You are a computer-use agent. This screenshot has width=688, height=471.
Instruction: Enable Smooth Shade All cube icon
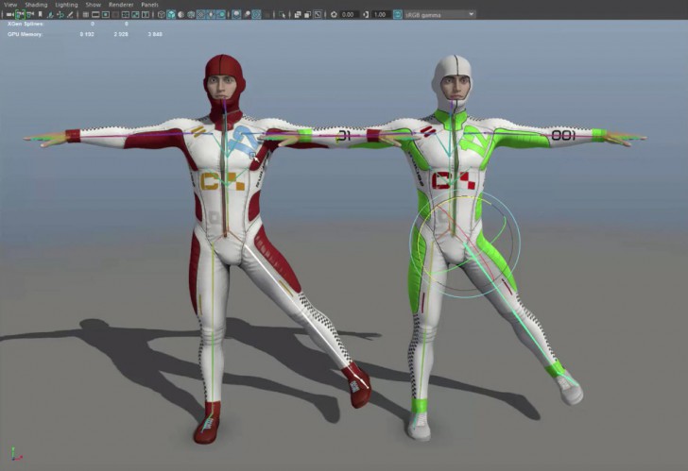point(171,14)
